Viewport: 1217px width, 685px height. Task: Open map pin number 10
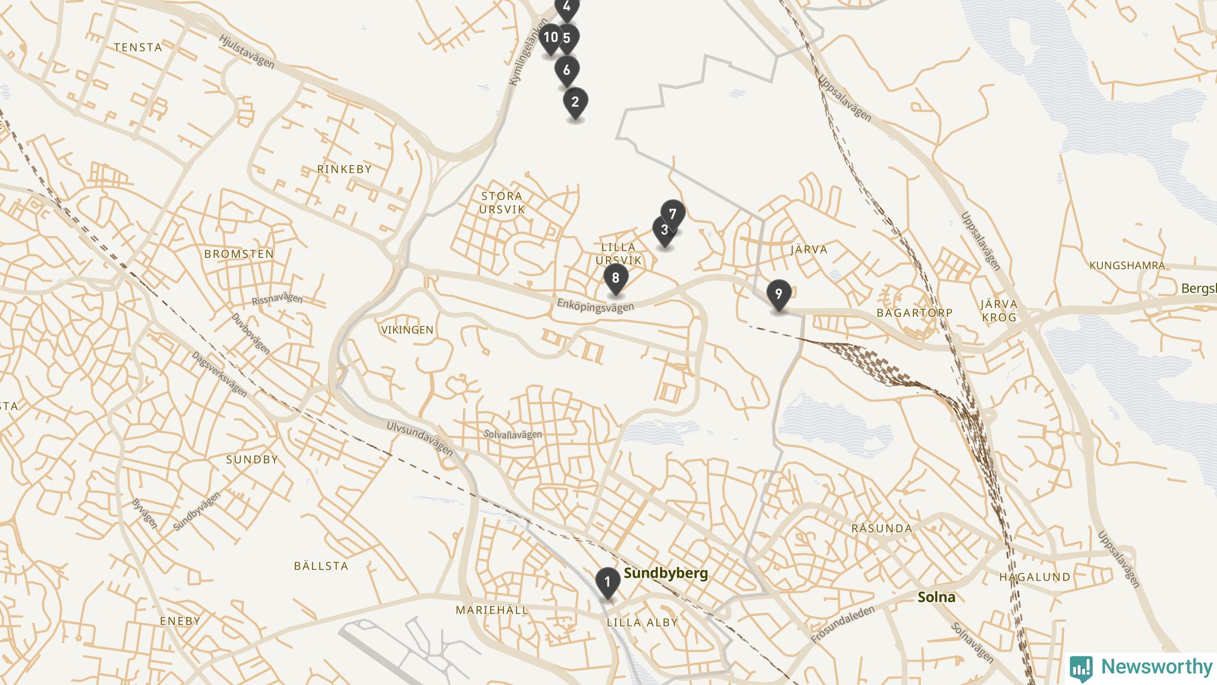[551, 38]
